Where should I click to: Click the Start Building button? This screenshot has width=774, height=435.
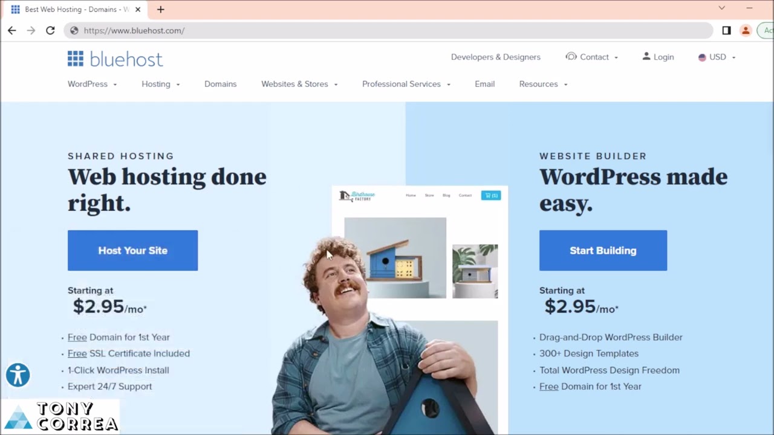click(x=603, y=250)
